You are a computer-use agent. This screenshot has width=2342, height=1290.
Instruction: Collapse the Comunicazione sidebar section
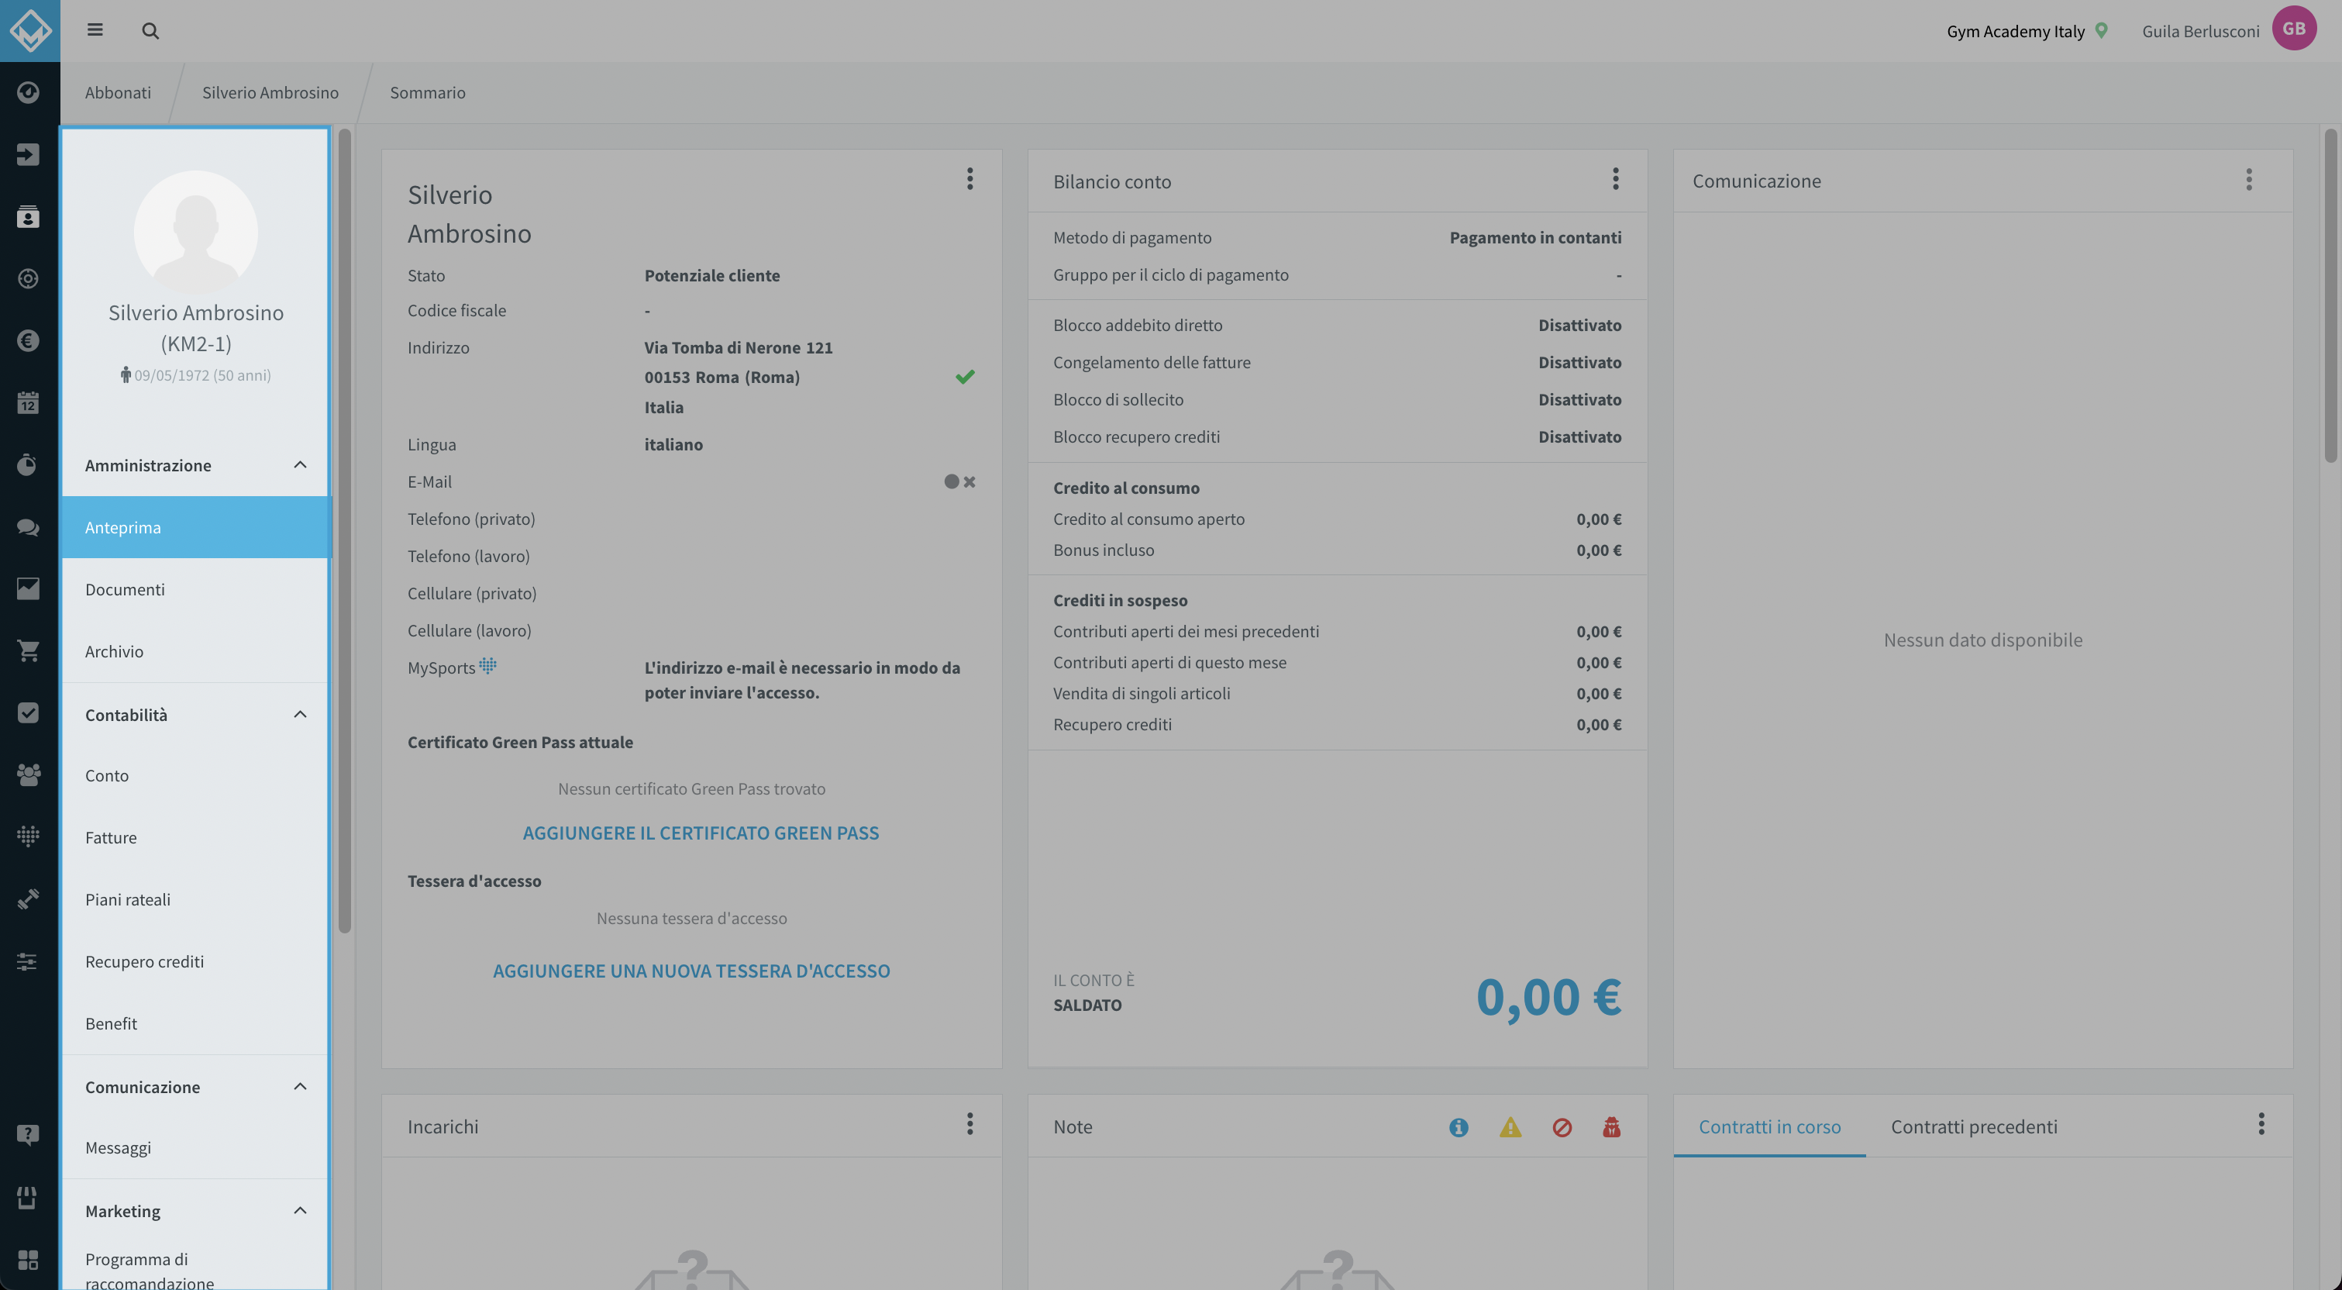[x=300, y=1086]
